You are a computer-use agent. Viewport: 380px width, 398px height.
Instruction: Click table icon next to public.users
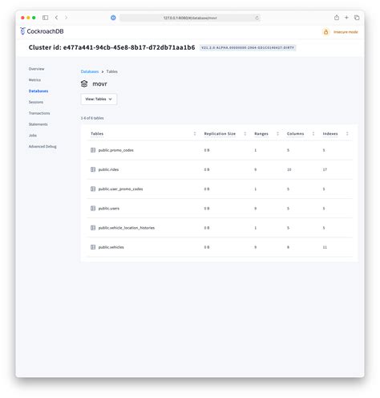point(93,209)
